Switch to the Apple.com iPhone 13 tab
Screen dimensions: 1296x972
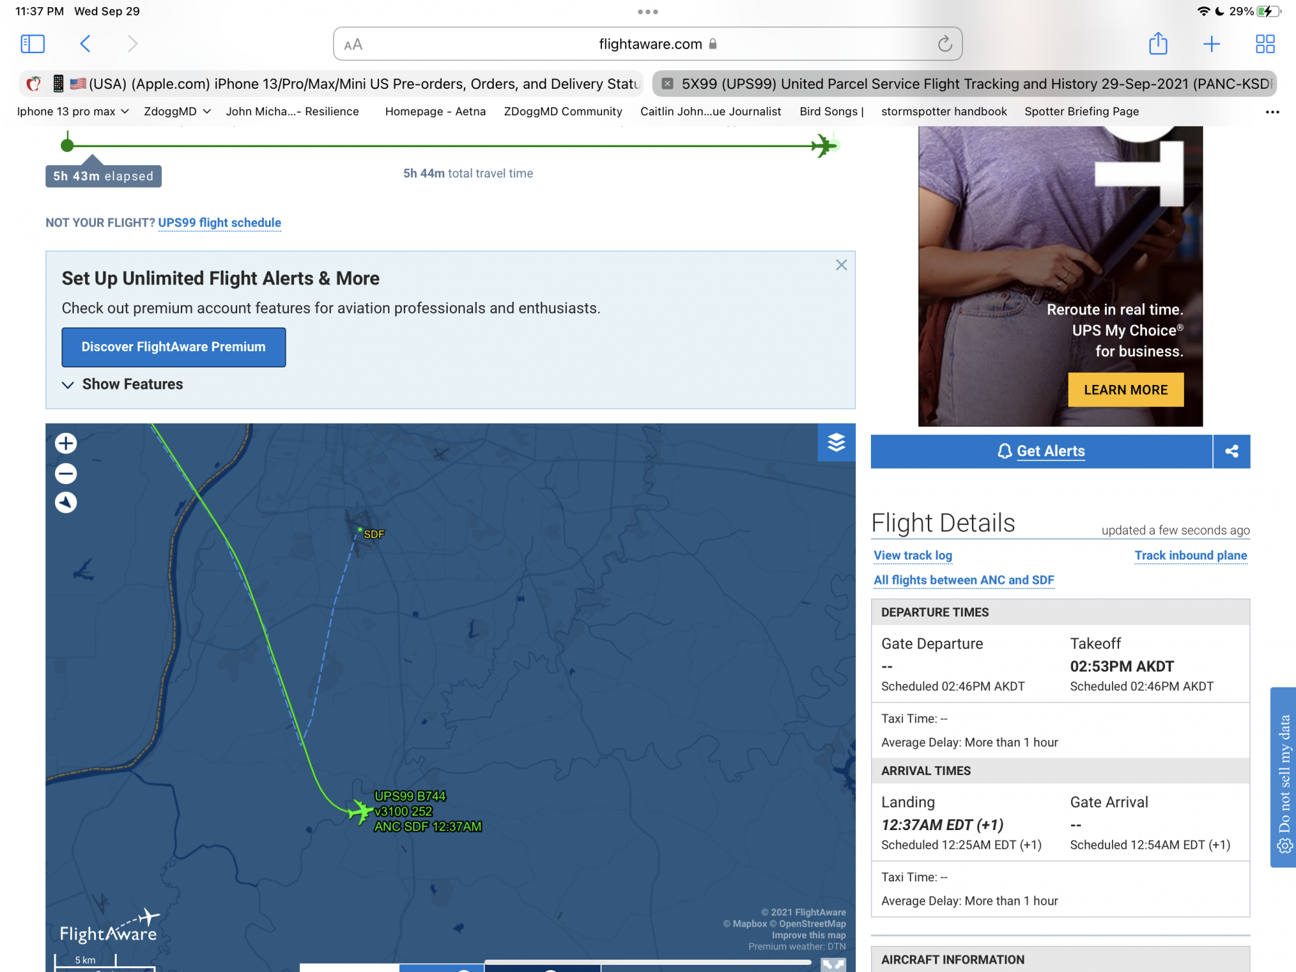331,84
